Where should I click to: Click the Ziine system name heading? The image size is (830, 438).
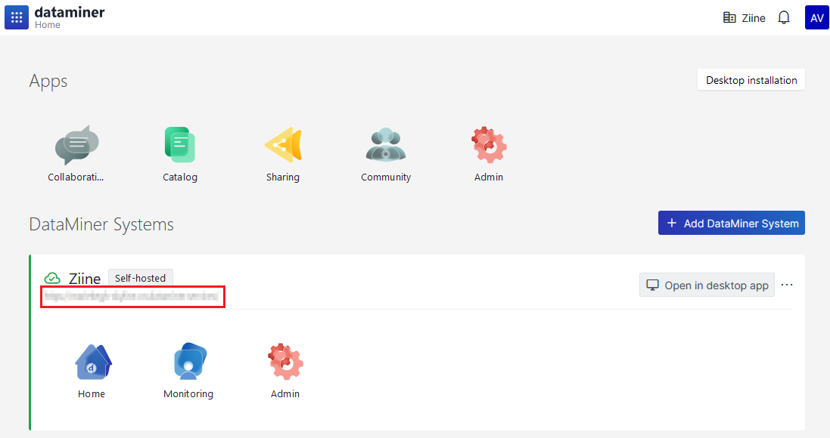85,279
